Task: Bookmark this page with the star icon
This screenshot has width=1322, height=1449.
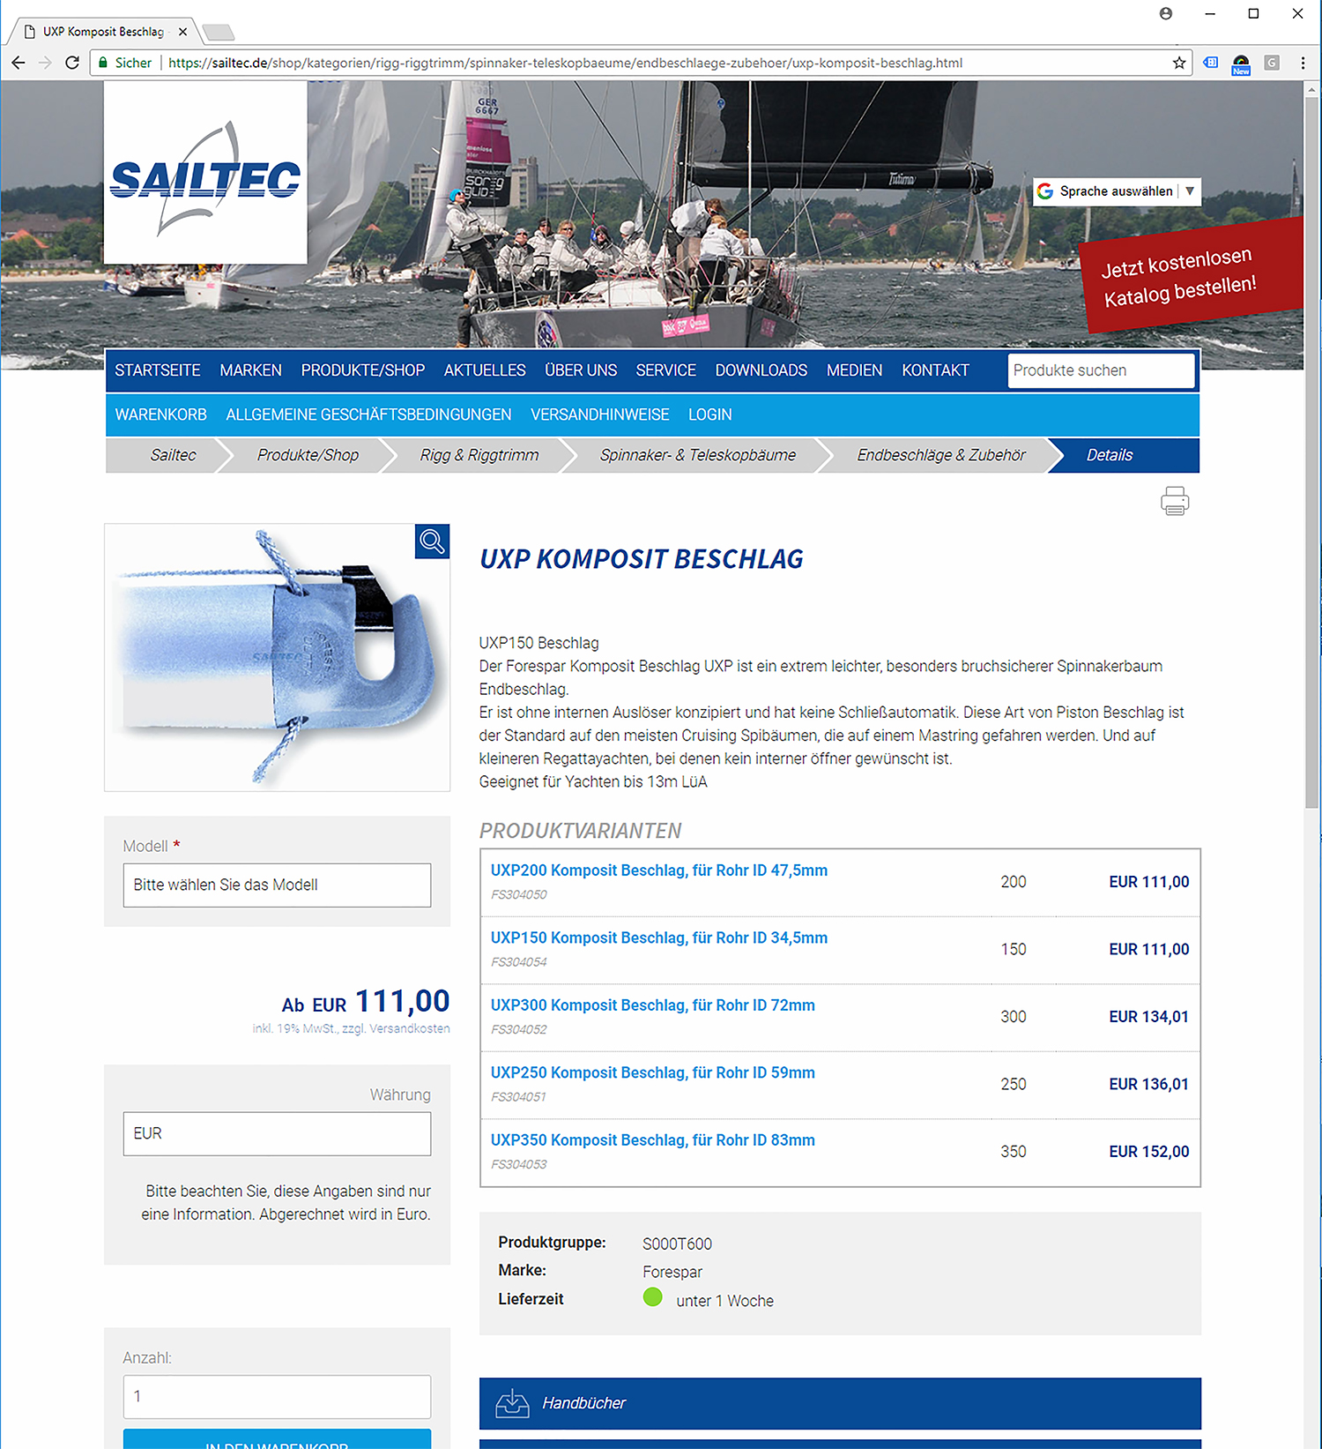Action: 1178,63
